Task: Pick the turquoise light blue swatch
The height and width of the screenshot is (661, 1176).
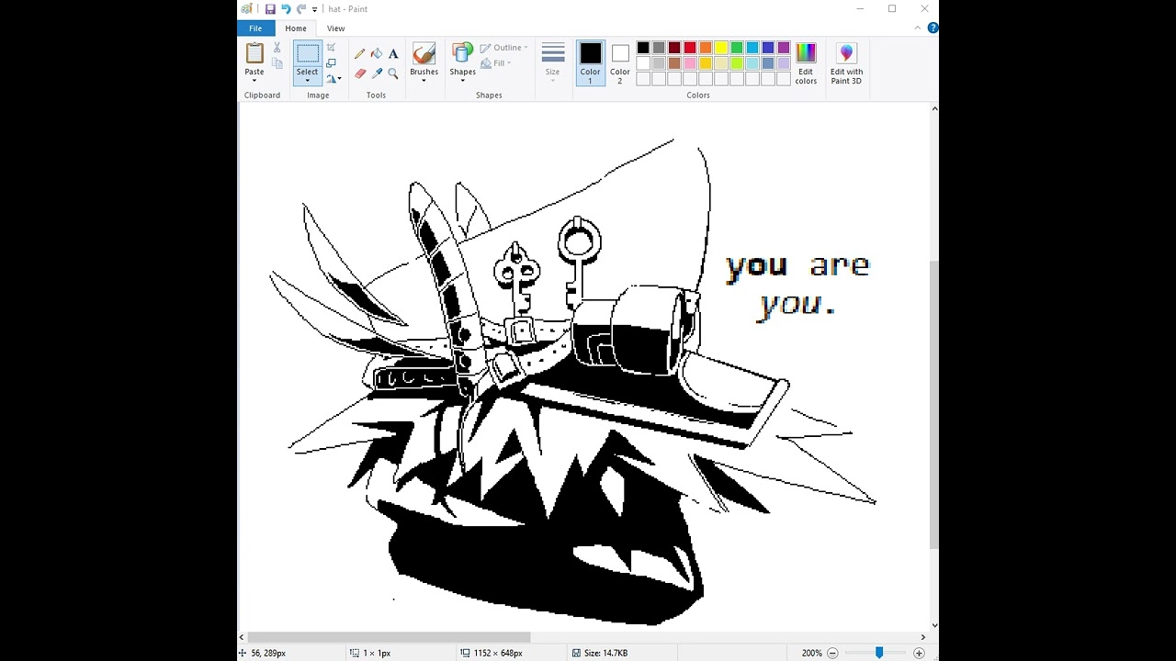Action: pos(752,48)
